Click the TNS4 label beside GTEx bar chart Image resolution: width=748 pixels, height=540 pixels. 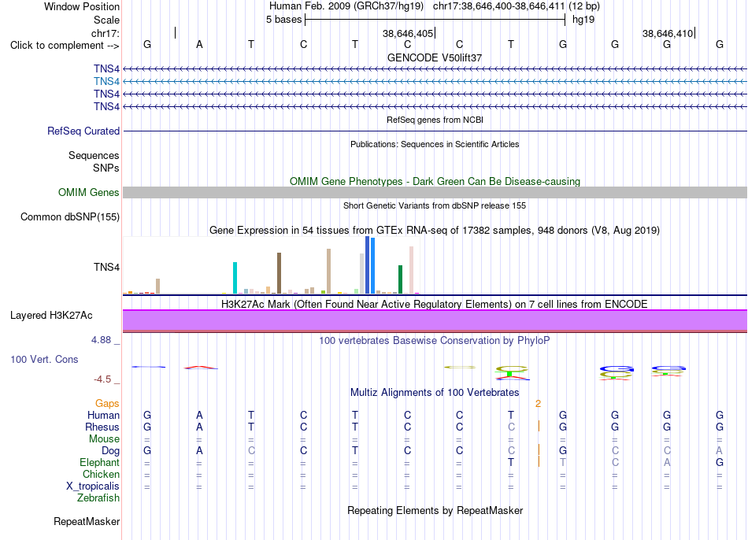[106, 267]
